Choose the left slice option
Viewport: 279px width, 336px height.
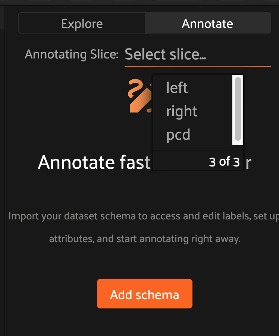pyautogui.click(x=176, y=87)
